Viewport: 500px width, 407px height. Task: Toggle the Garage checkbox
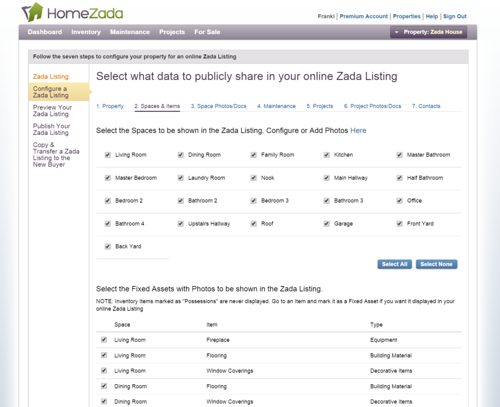click(x=326, y=223)
